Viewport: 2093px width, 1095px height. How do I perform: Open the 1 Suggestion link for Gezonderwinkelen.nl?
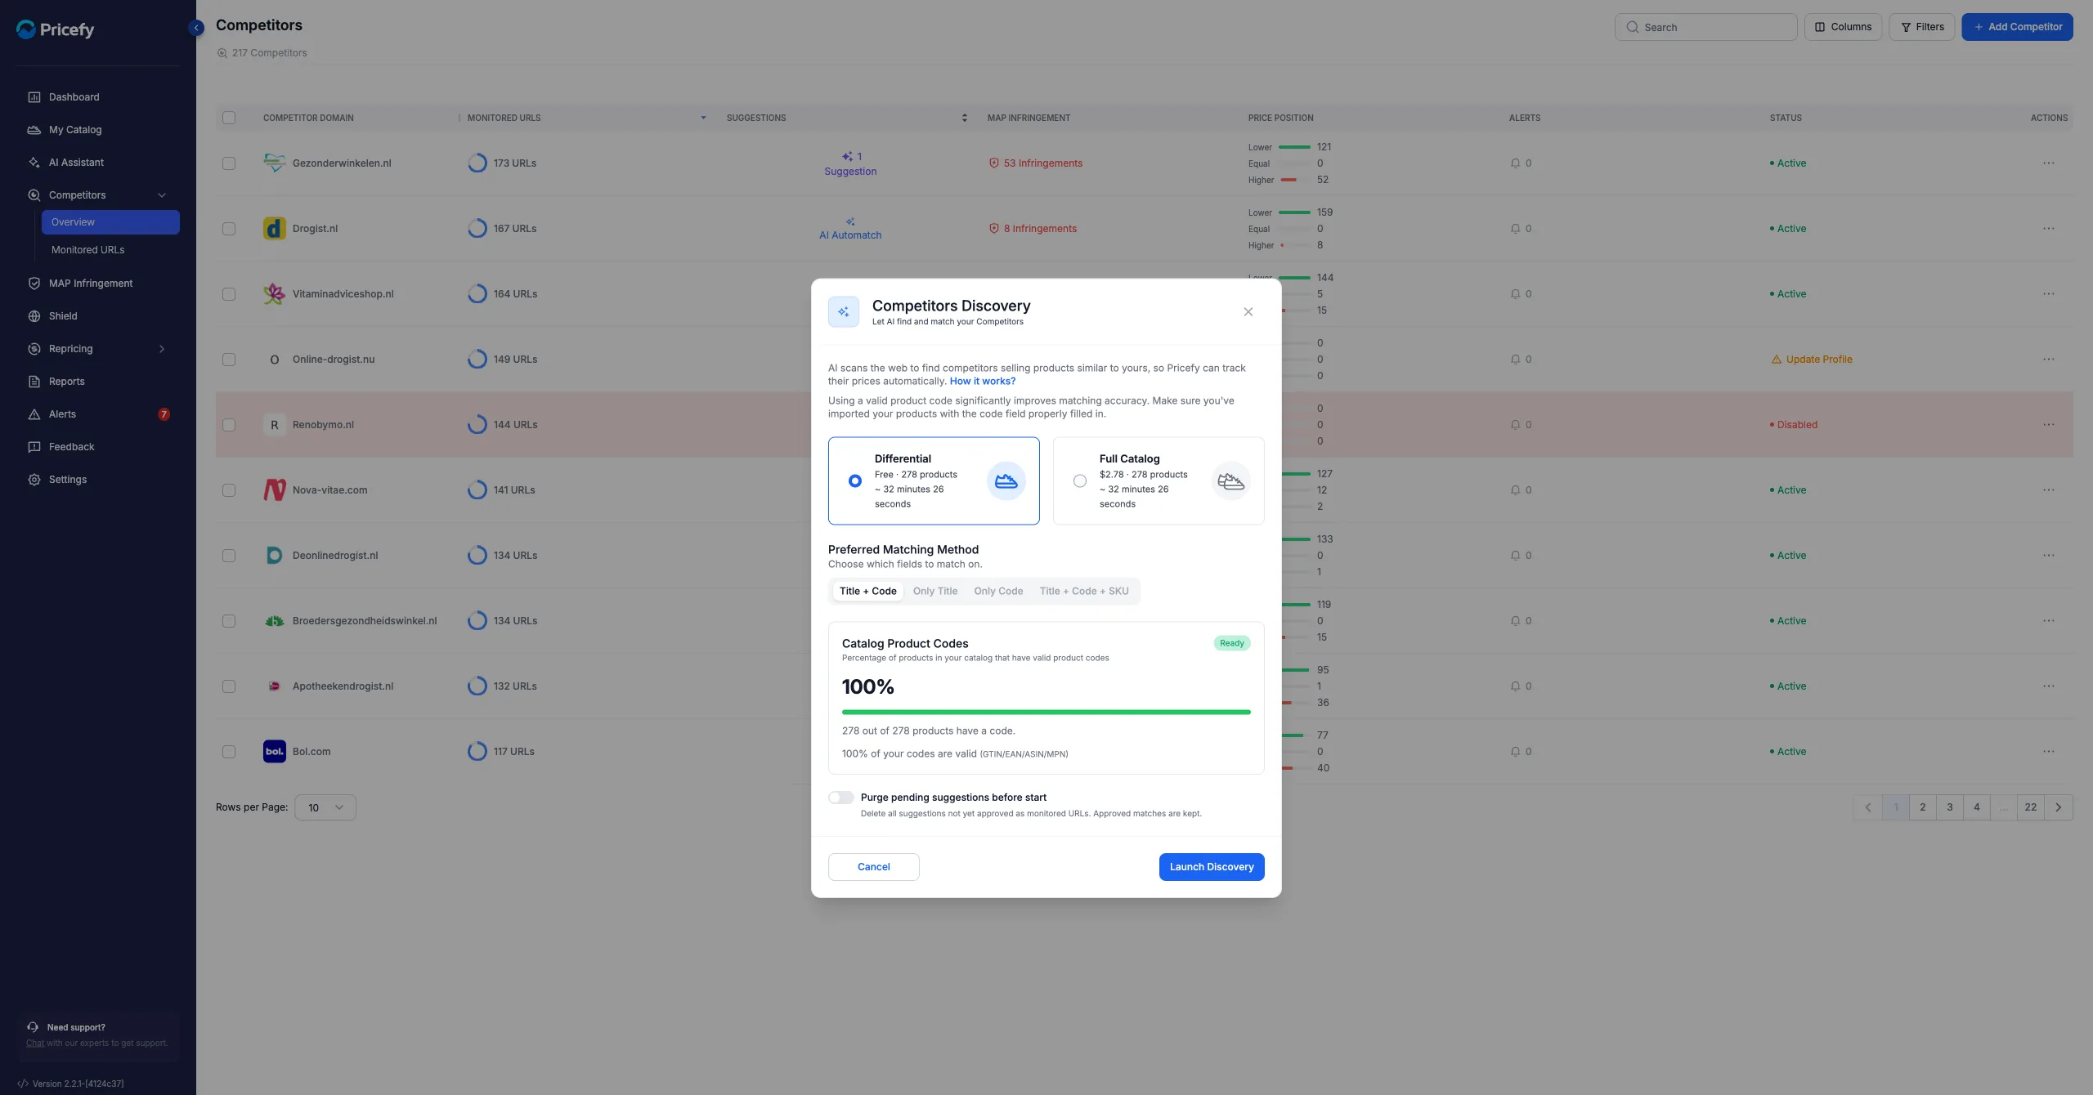pyautogui.click(x=850, y=164)
